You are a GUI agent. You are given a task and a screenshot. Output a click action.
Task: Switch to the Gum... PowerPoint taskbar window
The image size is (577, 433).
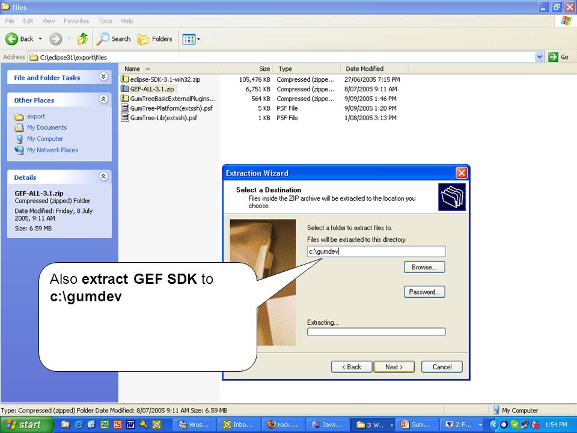417,425
